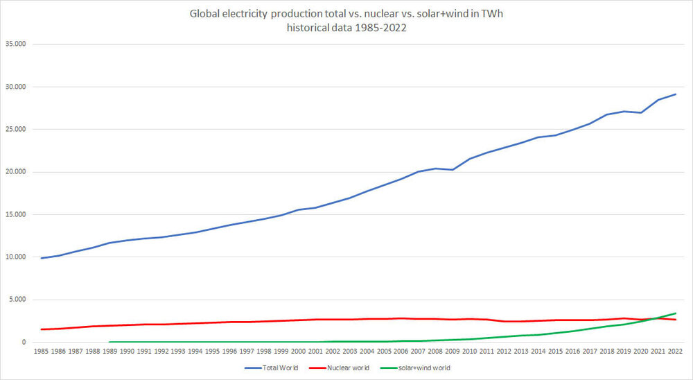
Task: Click the red Nuclear world legend line
Action: pyautogui.click(x=317, y=368)
